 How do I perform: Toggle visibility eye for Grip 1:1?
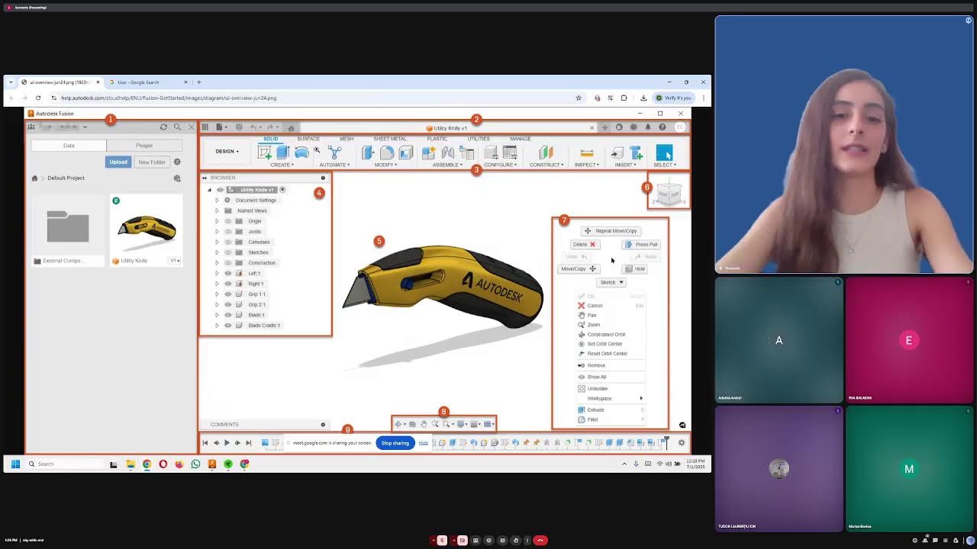tap(227, 294)
